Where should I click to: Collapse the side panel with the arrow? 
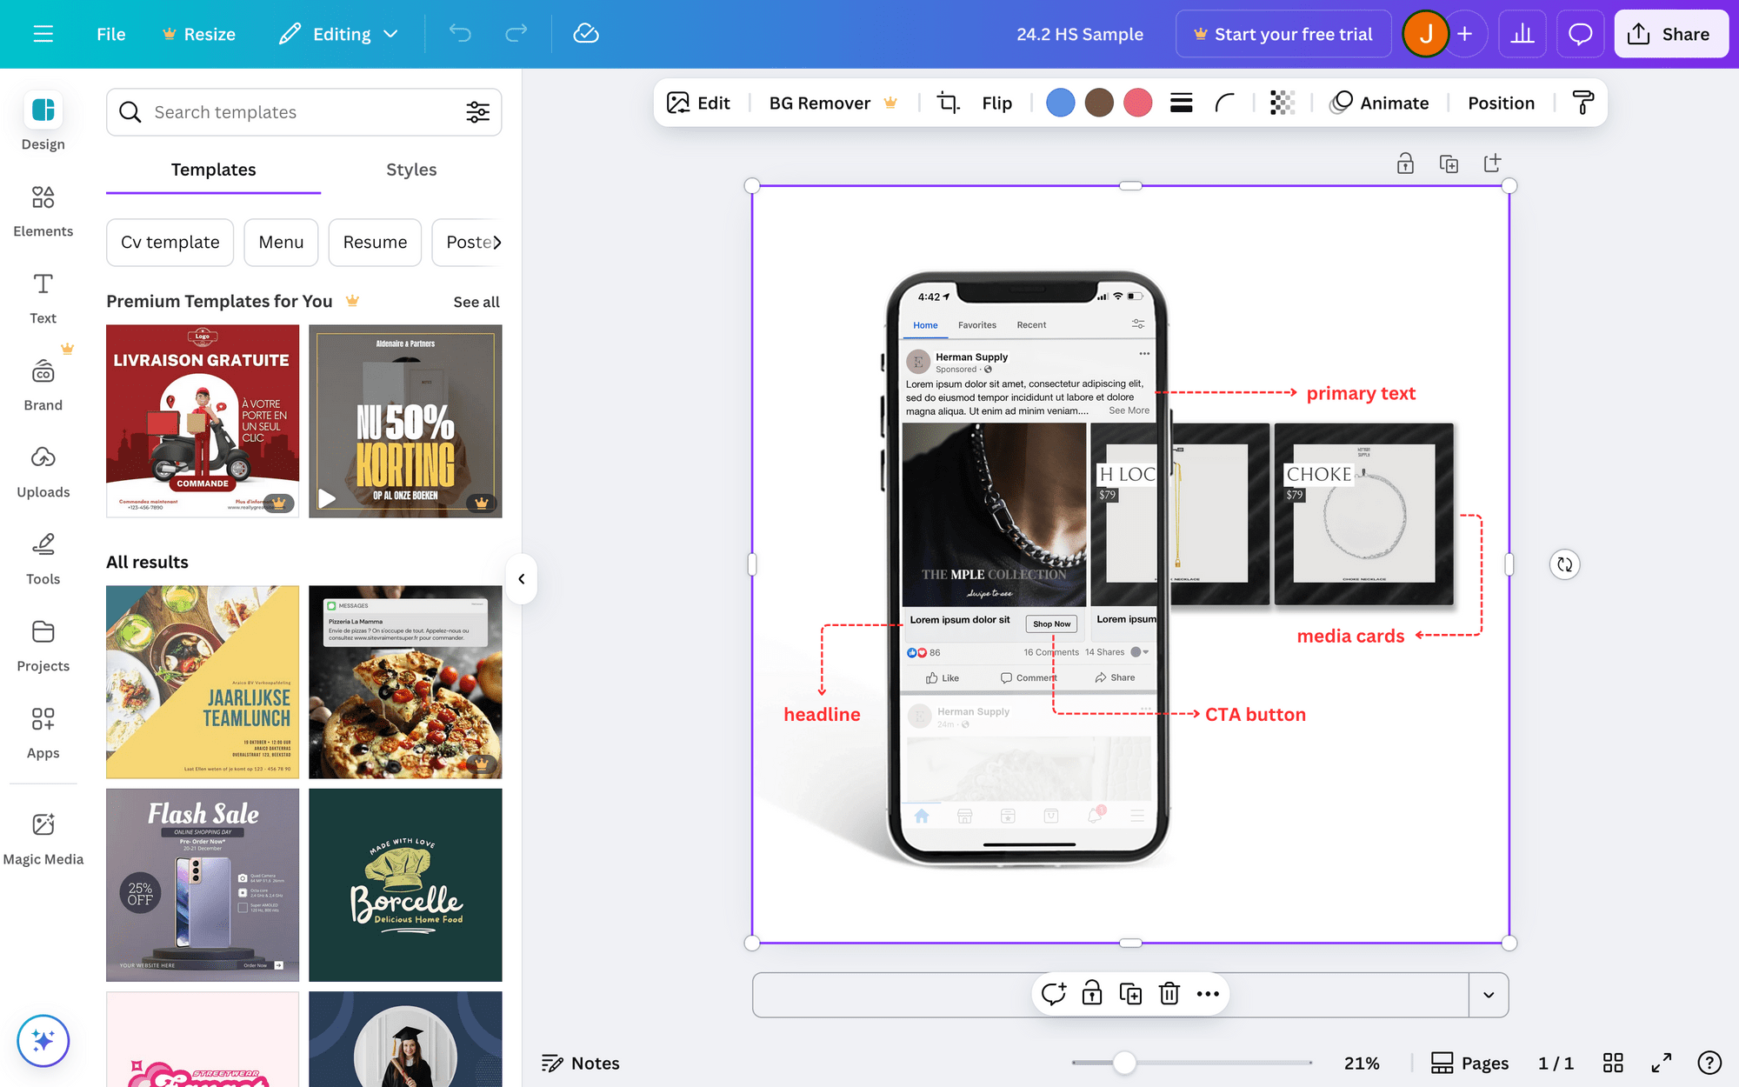point(521,579)
